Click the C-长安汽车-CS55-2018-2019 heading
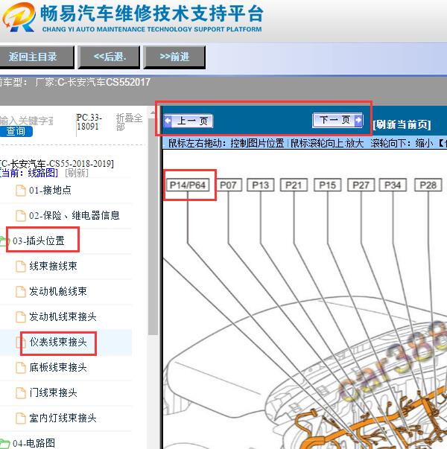This screenshot has width=447, height=449. tap(57, 164)
